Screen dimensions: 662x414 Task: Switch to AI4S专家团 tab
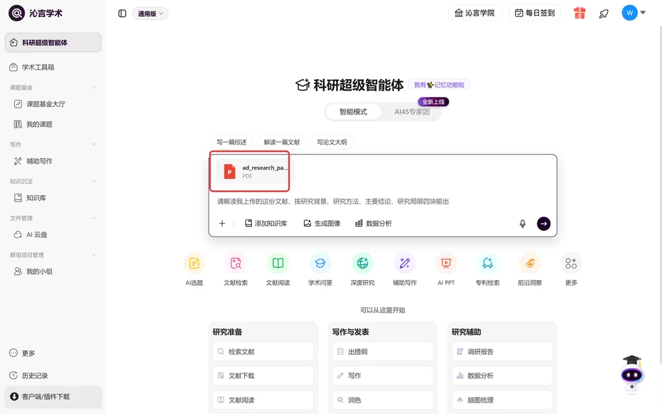coord(411,112)
